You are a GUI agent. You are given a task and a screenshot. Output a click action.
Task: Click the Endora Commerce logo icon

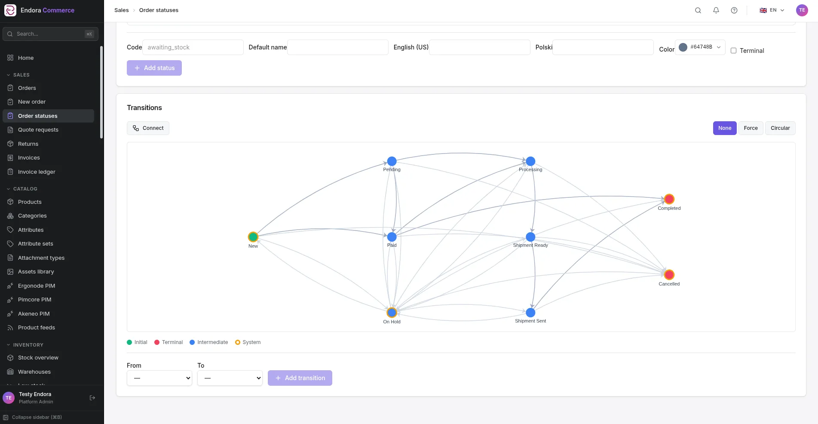(x=10, y=10)
